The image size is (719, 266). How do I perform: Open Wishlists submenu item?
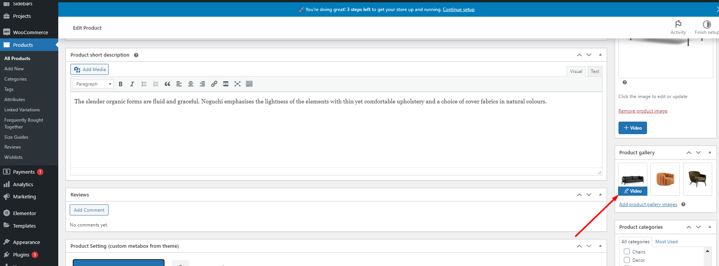[x=13, y=157]
